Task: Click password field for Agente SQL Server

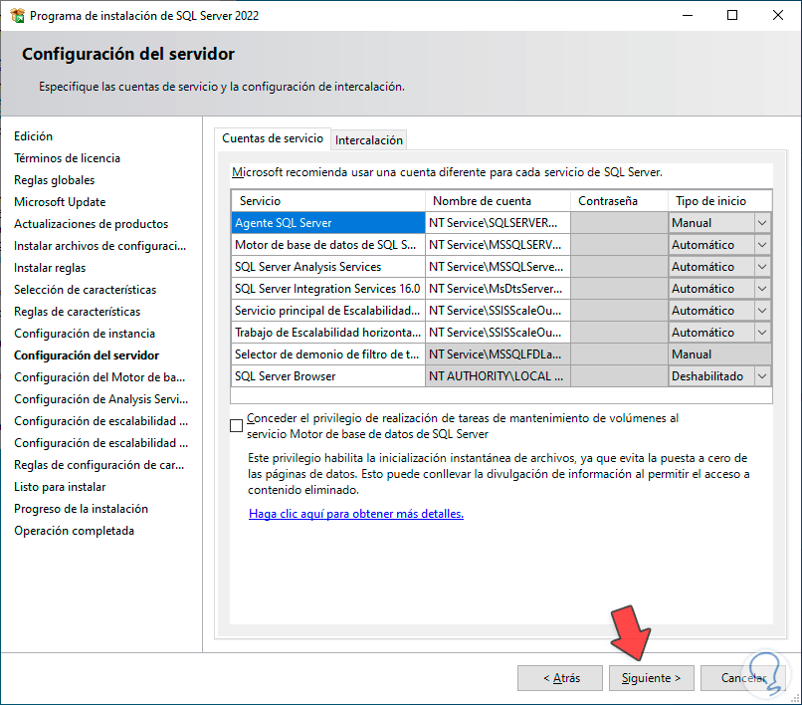Action: pyautogui.click(x=619, y=223)
